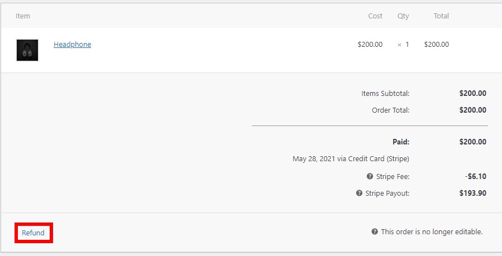The image size is (502, 256).
Task: Click the order no longer editable help icon
Action: (375, 231)
